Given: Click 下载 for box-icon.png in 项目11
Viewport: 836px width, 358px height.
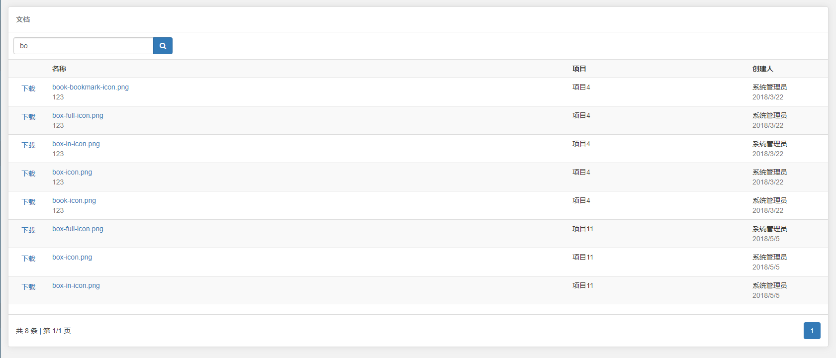Looking at the screenshot, I should 28,259.
